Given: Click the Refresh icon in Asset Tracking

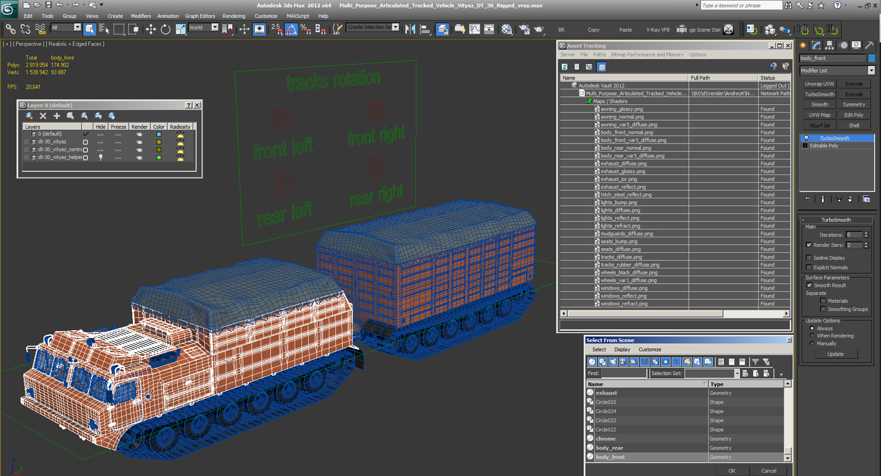Looking at the screenshot, I should (x=564, y=67).
